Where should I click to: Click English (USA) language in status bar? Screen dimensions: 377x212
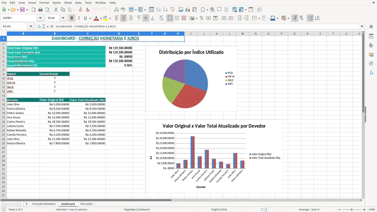click(219, 209)
